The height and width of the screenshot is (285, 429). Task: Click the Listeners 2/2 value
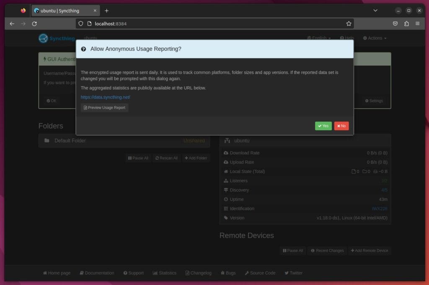click(385, 181)
